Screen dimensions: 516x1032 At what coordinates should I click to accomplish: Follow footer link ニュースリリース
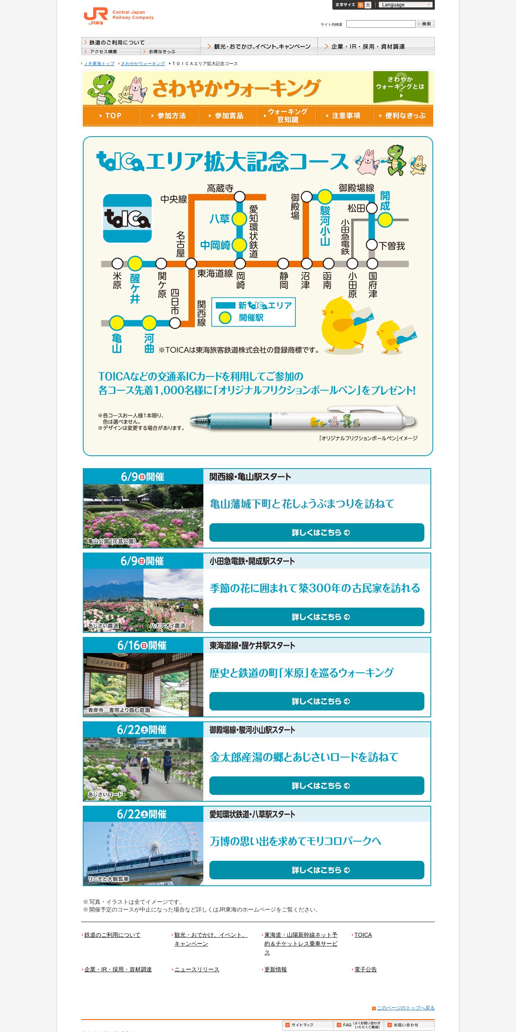point(197,969)
